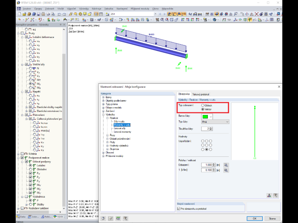The image size is (298, 223).
Task: Expand the Barvy category
Action: 103,97
